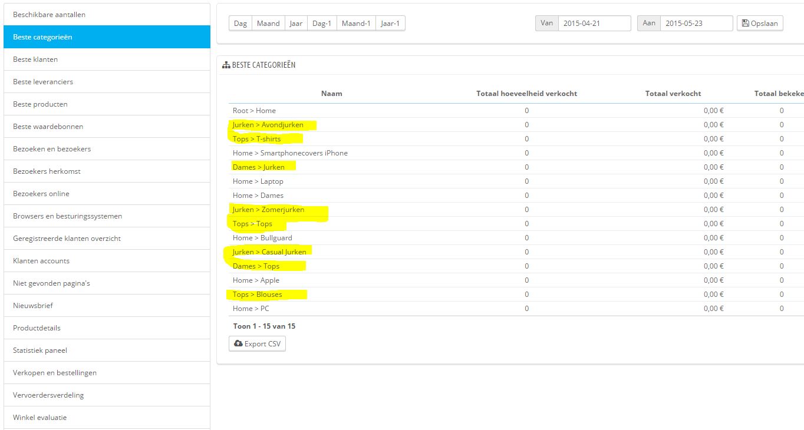The width and height of the screenshot is (804, 430).
Task: Click Totaal verkocht column header
Action: [673, 94]
